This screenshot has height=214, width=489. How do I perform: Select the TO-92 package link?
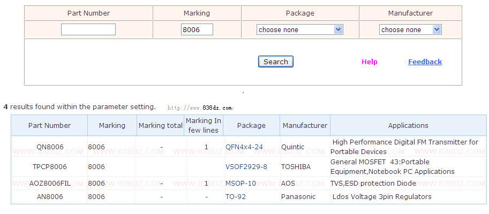tap(236, 197)
